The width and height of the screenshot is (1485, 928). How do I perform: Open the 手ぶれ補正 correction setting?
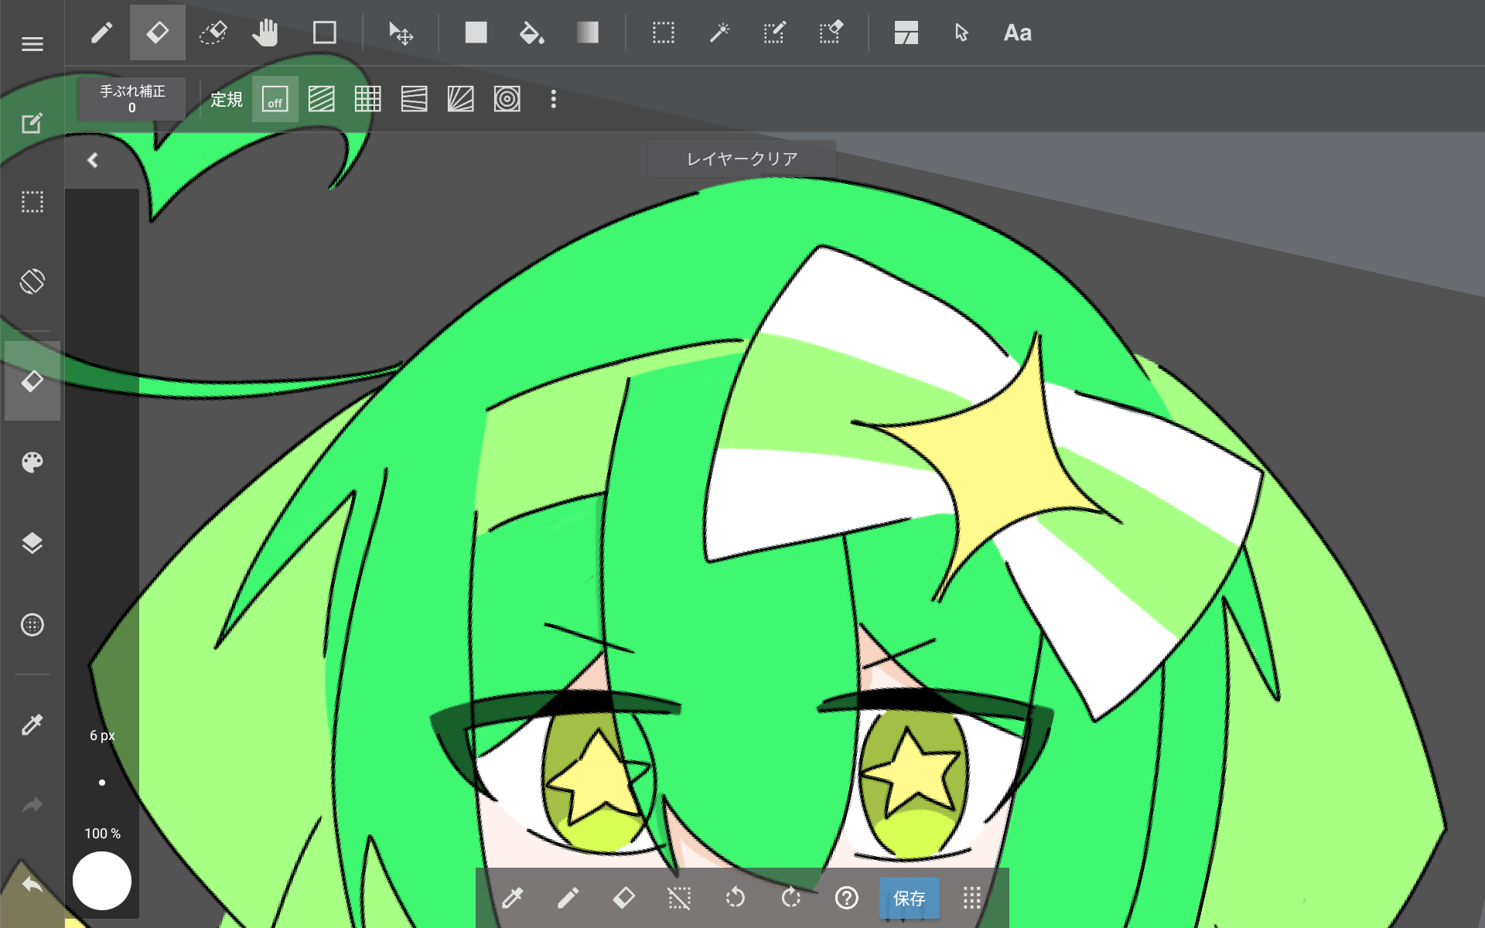[x=132, y=99]
